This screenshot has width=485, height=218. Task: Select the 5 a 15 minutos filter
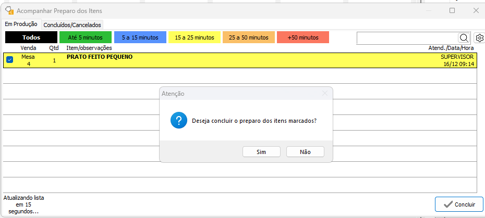140,37
